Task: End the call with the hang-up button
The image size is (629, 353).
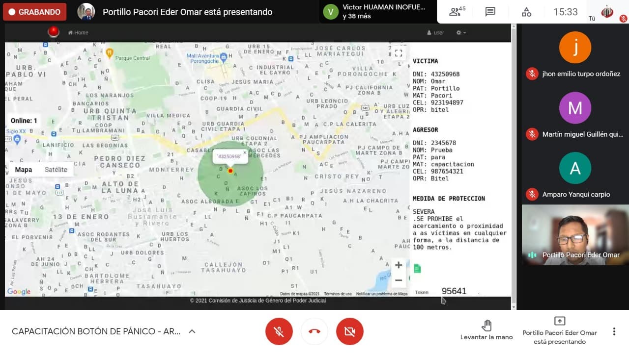Action: pos(314,331)
